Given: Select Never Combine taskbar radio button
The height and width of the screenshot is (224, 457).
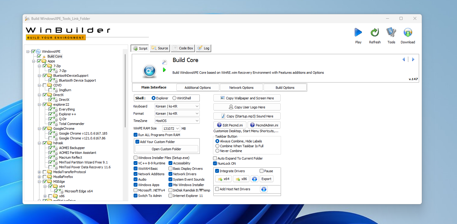Looking at the screenshot, I should point(217,151).
